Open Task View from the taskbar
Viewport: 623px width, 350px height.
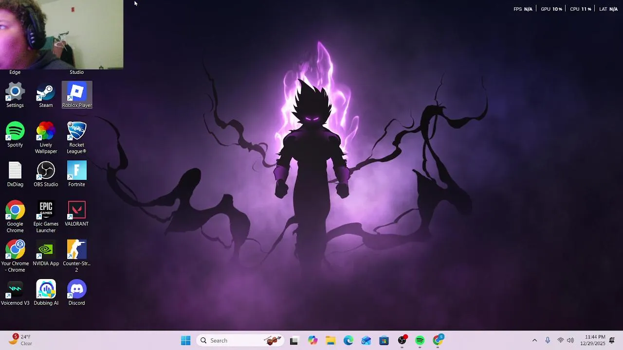pos(294,341)
